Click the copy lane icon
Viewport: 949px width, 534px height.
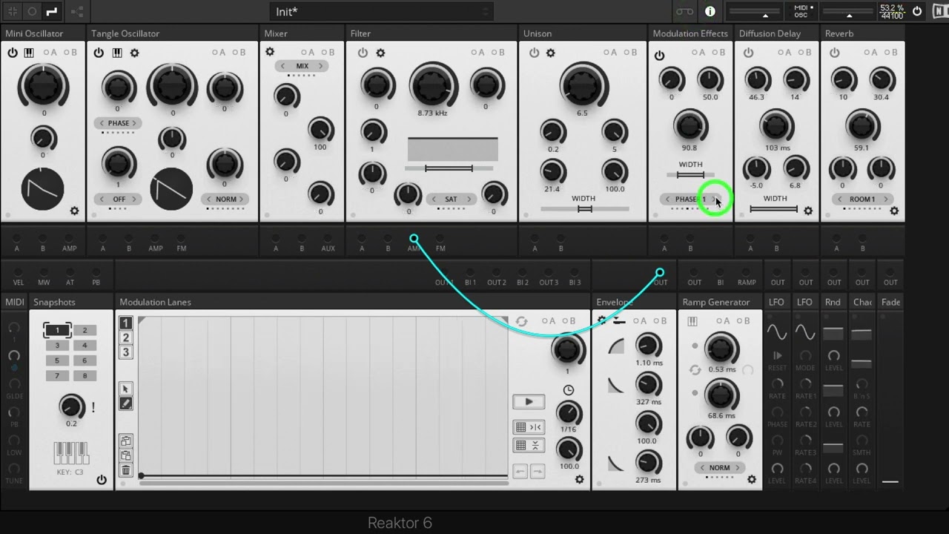(x=125, y=441)
